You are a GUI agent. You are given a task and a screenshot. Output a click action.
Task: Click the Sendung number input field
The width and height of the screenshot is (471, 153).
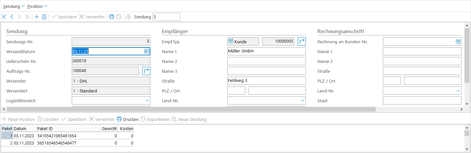pos(166,17)
